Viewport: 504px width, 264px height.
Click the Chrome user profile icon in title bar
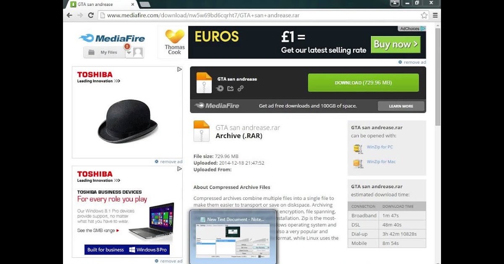(395, 3)
